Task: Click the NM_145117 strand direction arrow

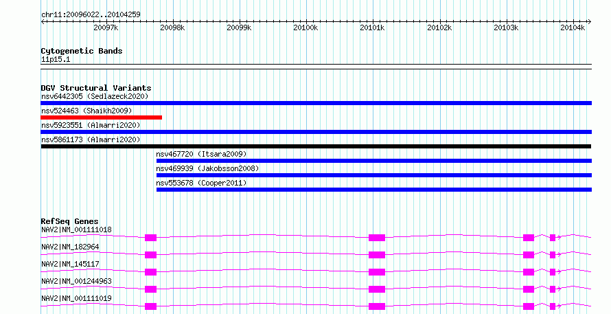Action: coord(560,272)
